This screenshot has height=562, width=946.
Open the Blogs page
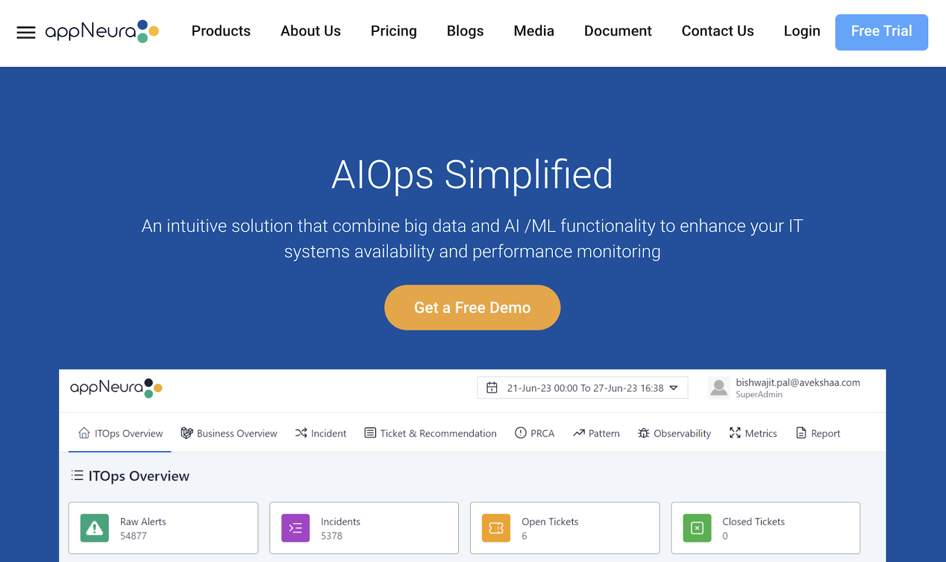coord(465,31)
